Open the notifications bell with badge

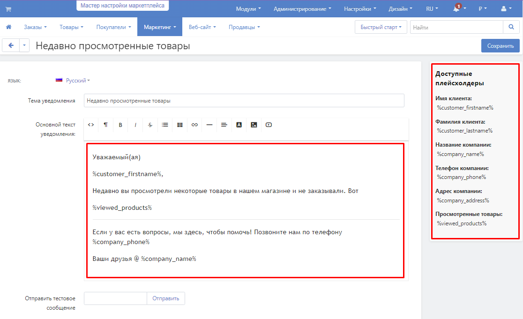tap(457, 8)
